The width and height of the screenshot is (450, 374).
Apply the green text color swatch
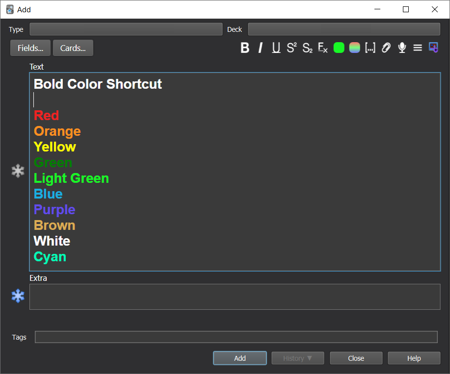pos(339,48)
